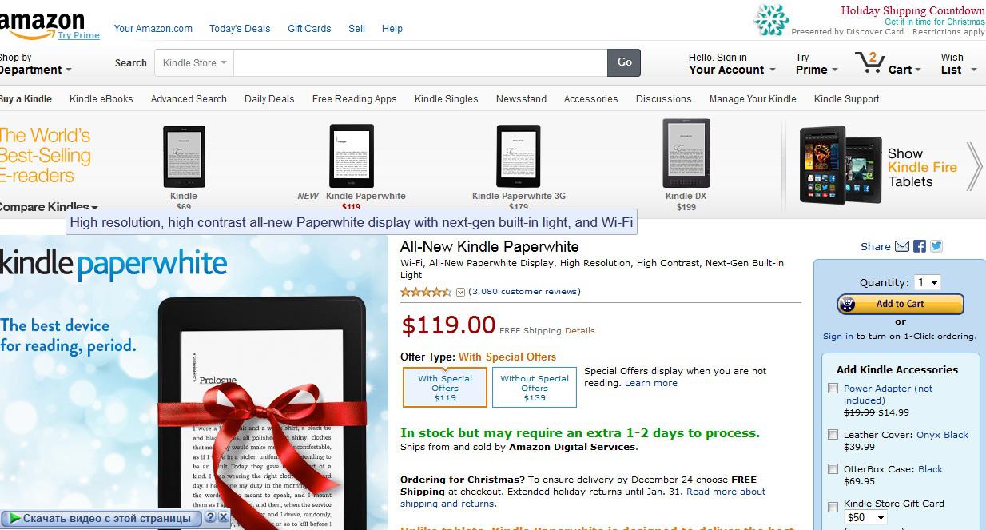Click the help question-mark icon in download bar
This screenshot has width=986, height=530.
(x=210, y=518)
